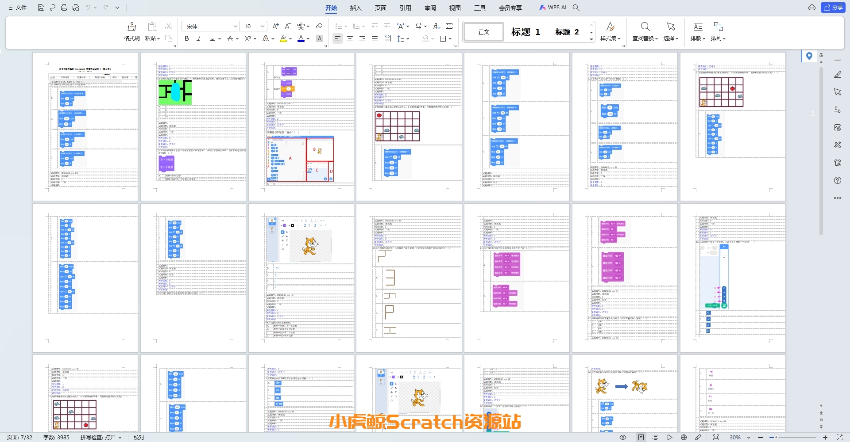
Task: Click the pen edit icon in the right sidebar
Action: tap(838, 75)
